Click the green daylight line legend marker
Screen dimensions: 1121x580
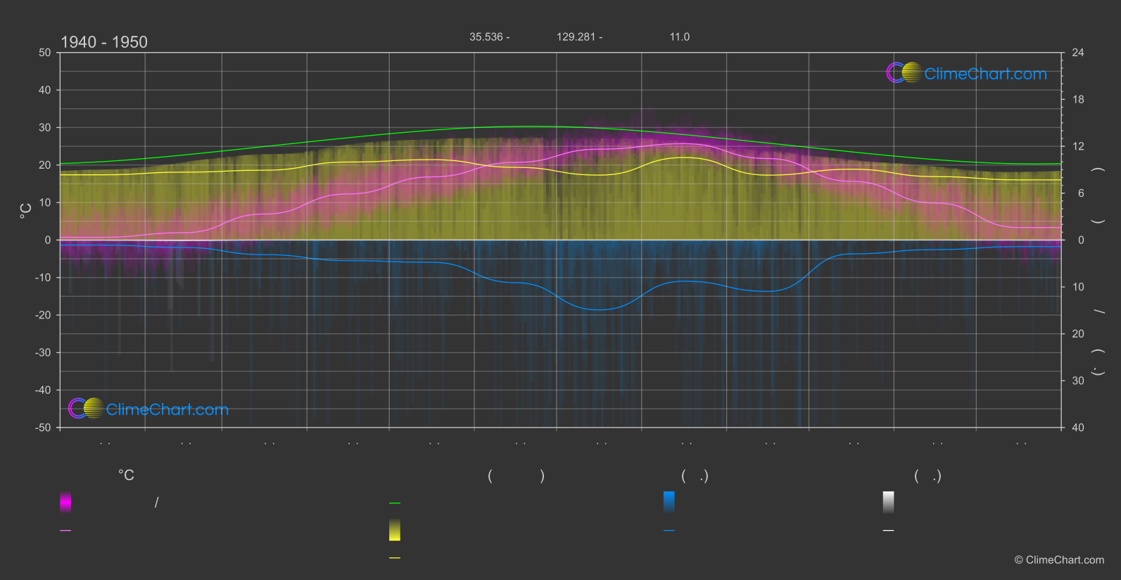point(395,503)
